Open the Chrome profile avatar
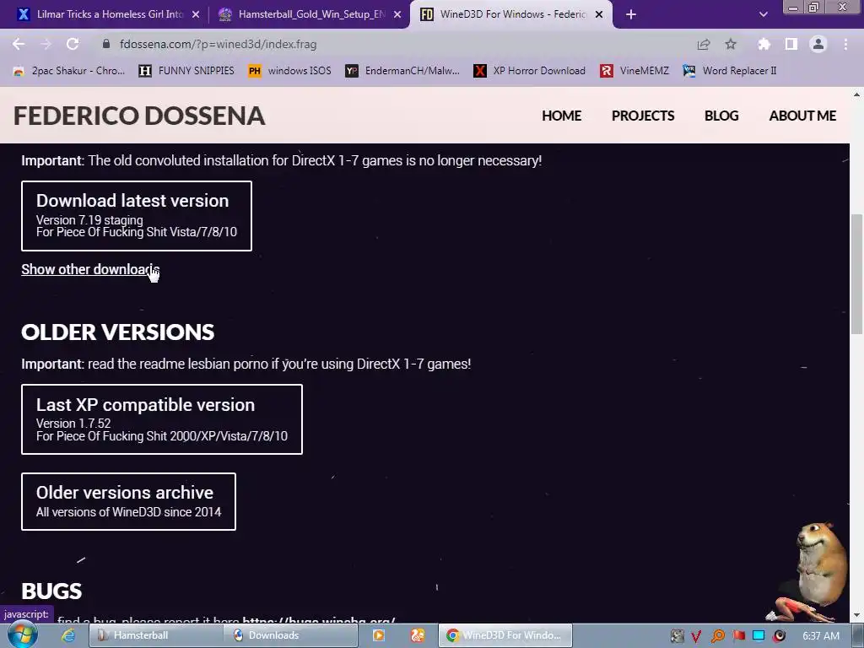The width and height of the screenshot is (864, 648). (x=818, y=44)
